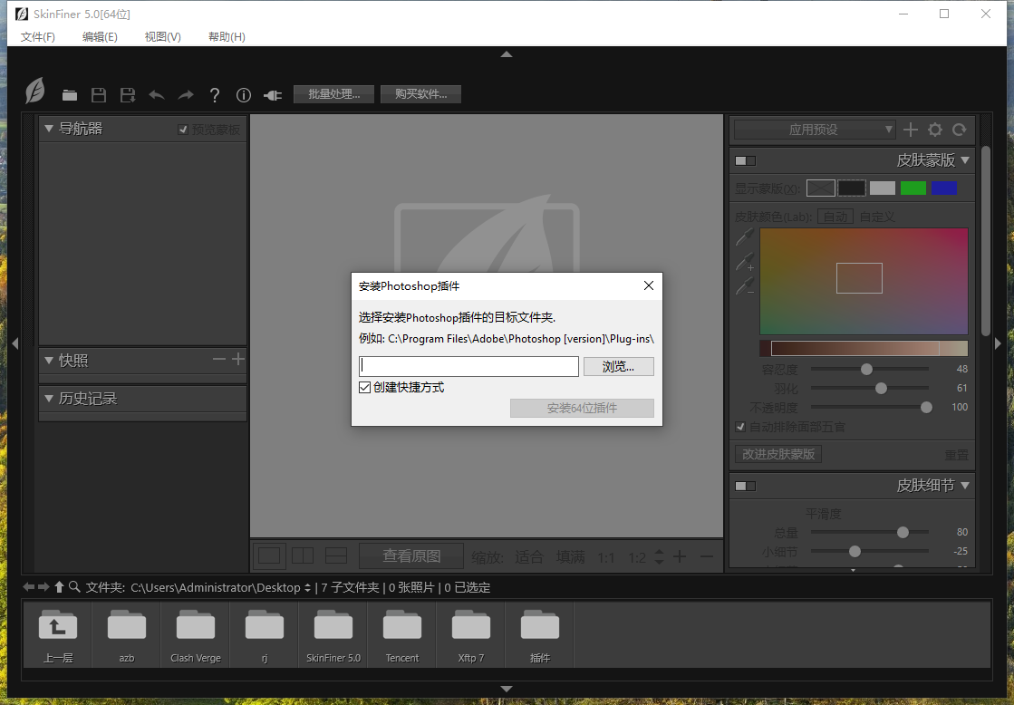
Task: Toggle the 预览蒙版 checkbox
Action: click(x=184, y=130)
